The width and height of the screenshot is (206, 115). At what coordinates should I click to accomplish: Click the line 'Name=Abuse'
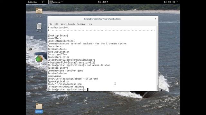pyautogui.click(x=54, y=76)
